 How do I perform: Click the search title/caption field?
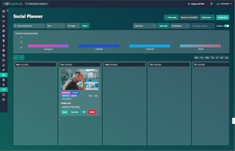click(x=29, y=26)
